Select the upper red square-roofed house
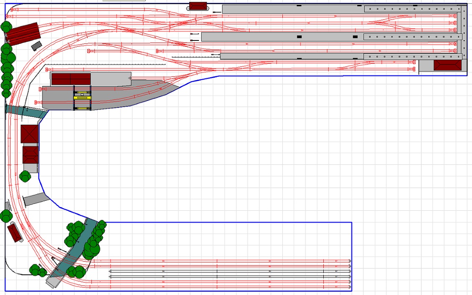The height and width of the screenshot is (295, 472). (30, 134)
